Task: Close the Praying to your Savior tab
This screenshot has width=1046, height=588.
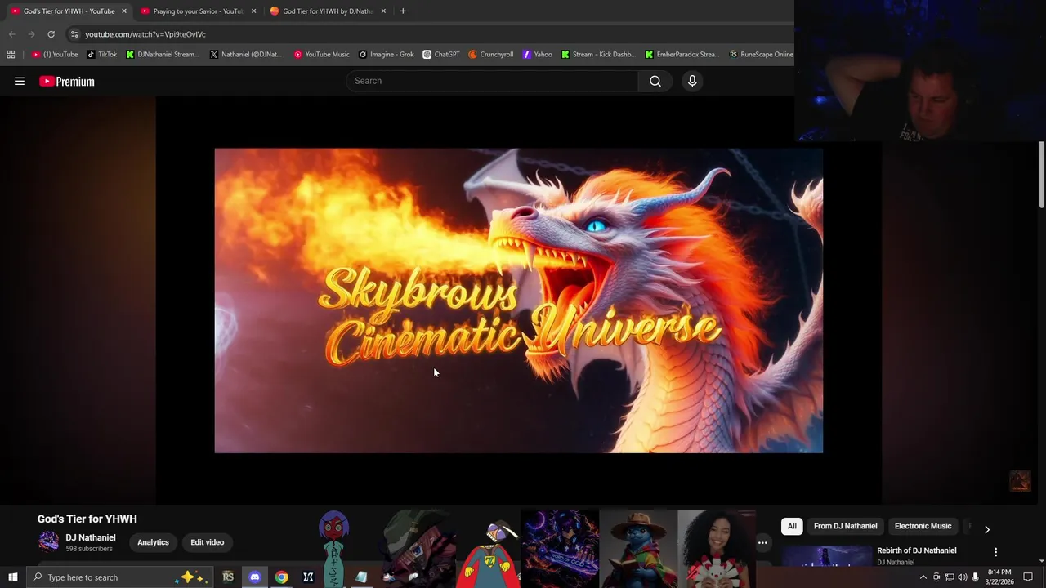Action: click(253, 11)
